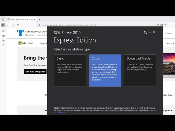Image resolution: width=175 pixels, height=131 pixels.
Task: Open the Microsoft logo home link
Action: point(26,43)
